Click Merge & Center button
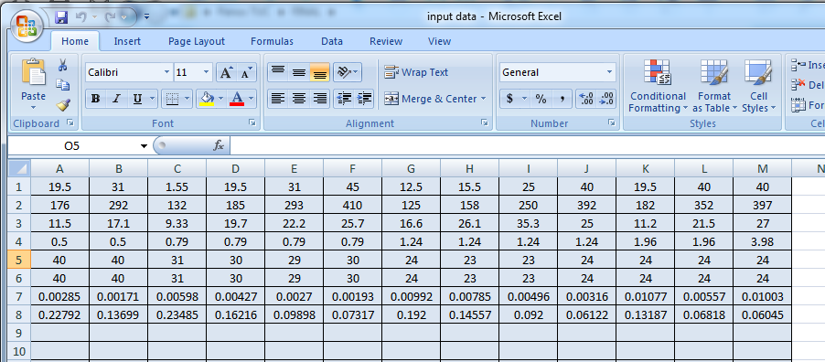The image size is (825, 362). [x=430, y=99]
